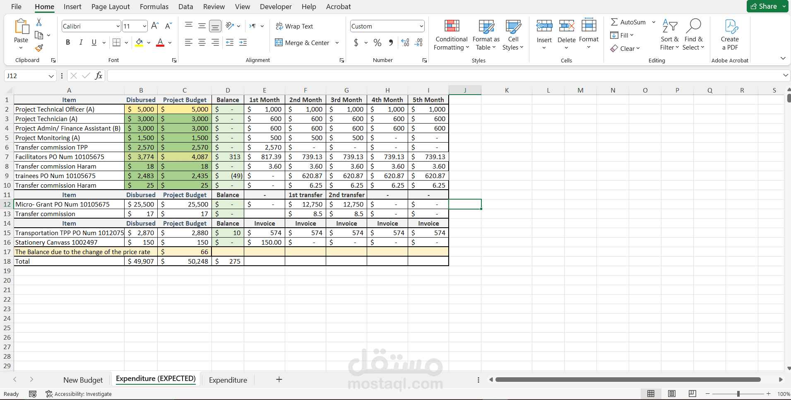Decrease decimal places
The height and width of the screenshot is (400, 791).
click(x=418, y=42)
